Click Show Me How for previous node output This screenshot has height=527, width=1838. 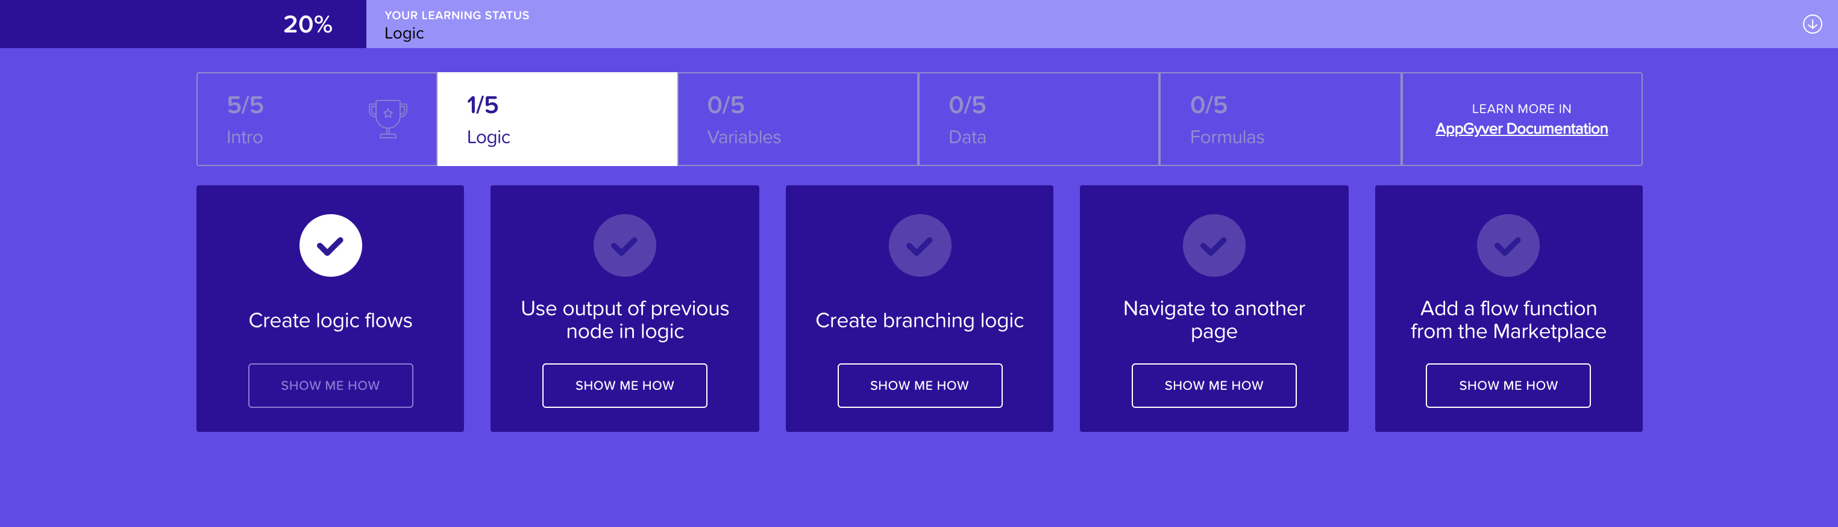624,385
